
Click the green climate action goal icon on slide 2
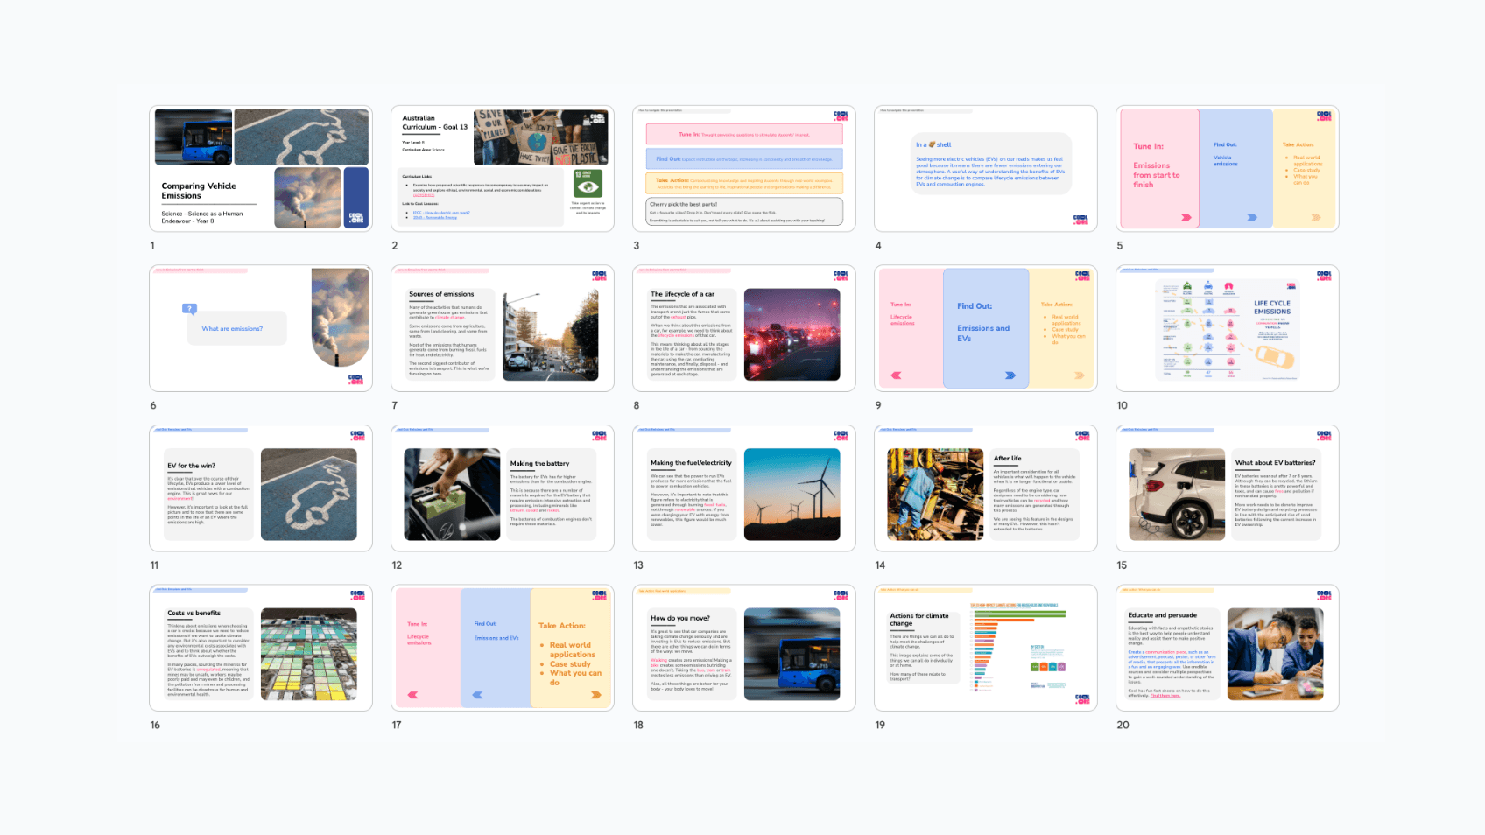588,184
